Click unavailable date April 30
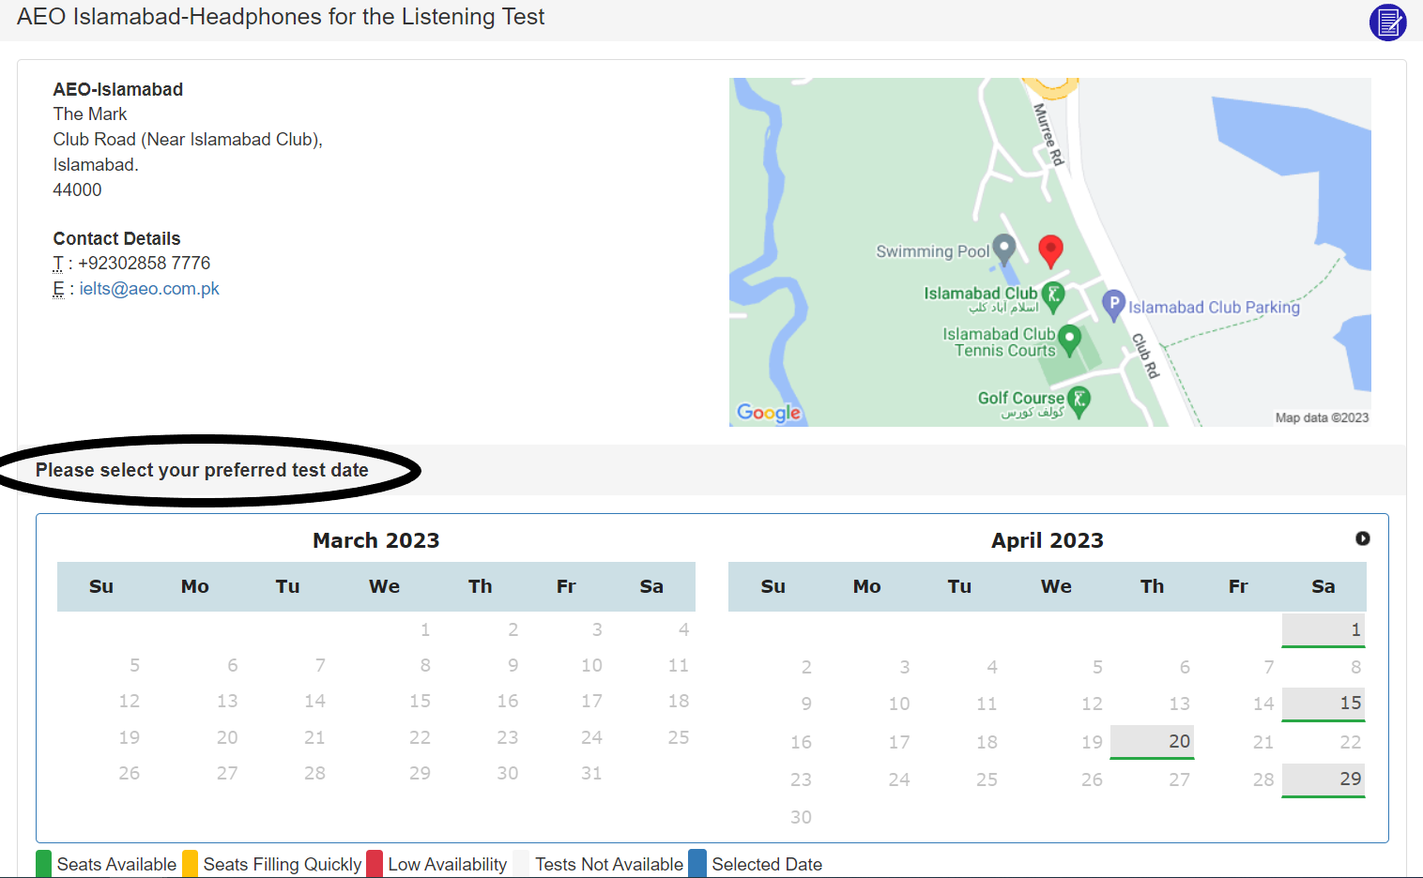 801,817
